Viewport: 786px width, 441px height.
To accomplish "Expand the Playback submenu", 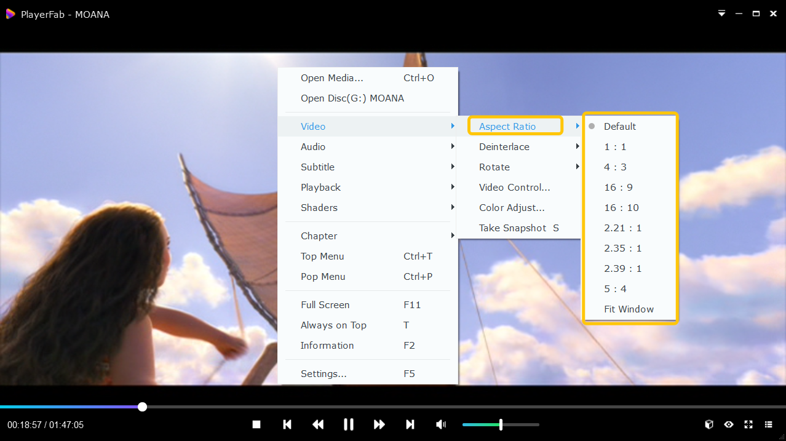I will click(x=368, y=187).
